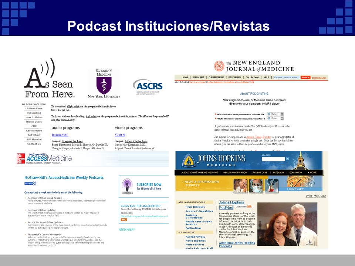Screen dimensions: 355x266
Task: Click the McGraw-Hill red logo
Action: coord(21,158)
